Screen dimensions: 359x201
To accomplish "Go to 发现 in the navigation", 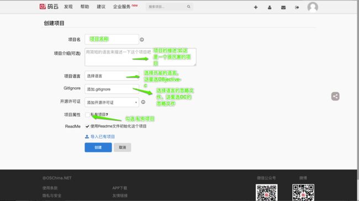I will (x=68, y=7).
